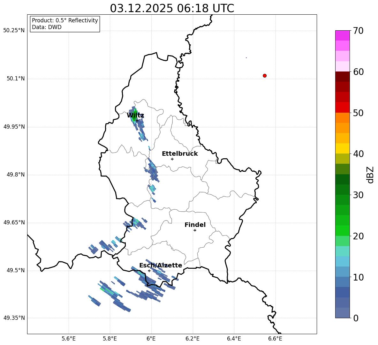Pick the orange swatch below the 50 dBZ tick
Image resolution: width=378 pixels, height=345 pixels.
(342, 118)
